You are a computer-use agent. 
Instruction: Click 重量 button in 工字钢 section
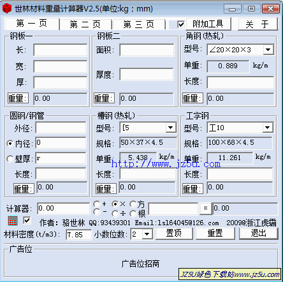192,188
